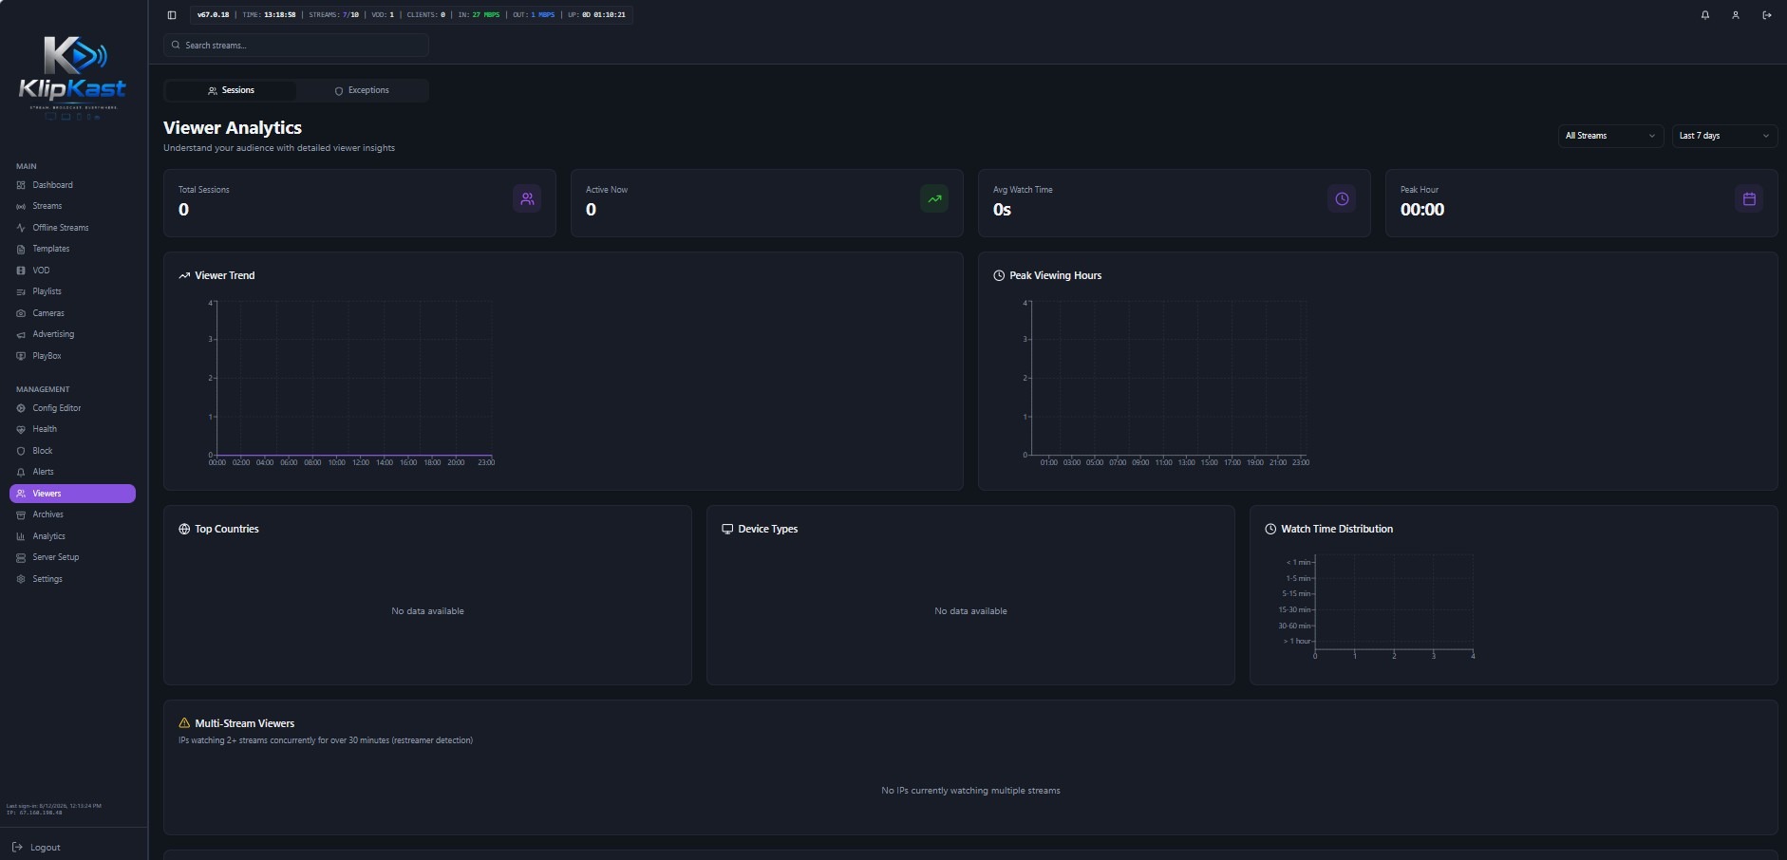Screen dimensions: 1787x860
Task: Click the IN: 27 MBPS status entry
Action: pos(479,15)
